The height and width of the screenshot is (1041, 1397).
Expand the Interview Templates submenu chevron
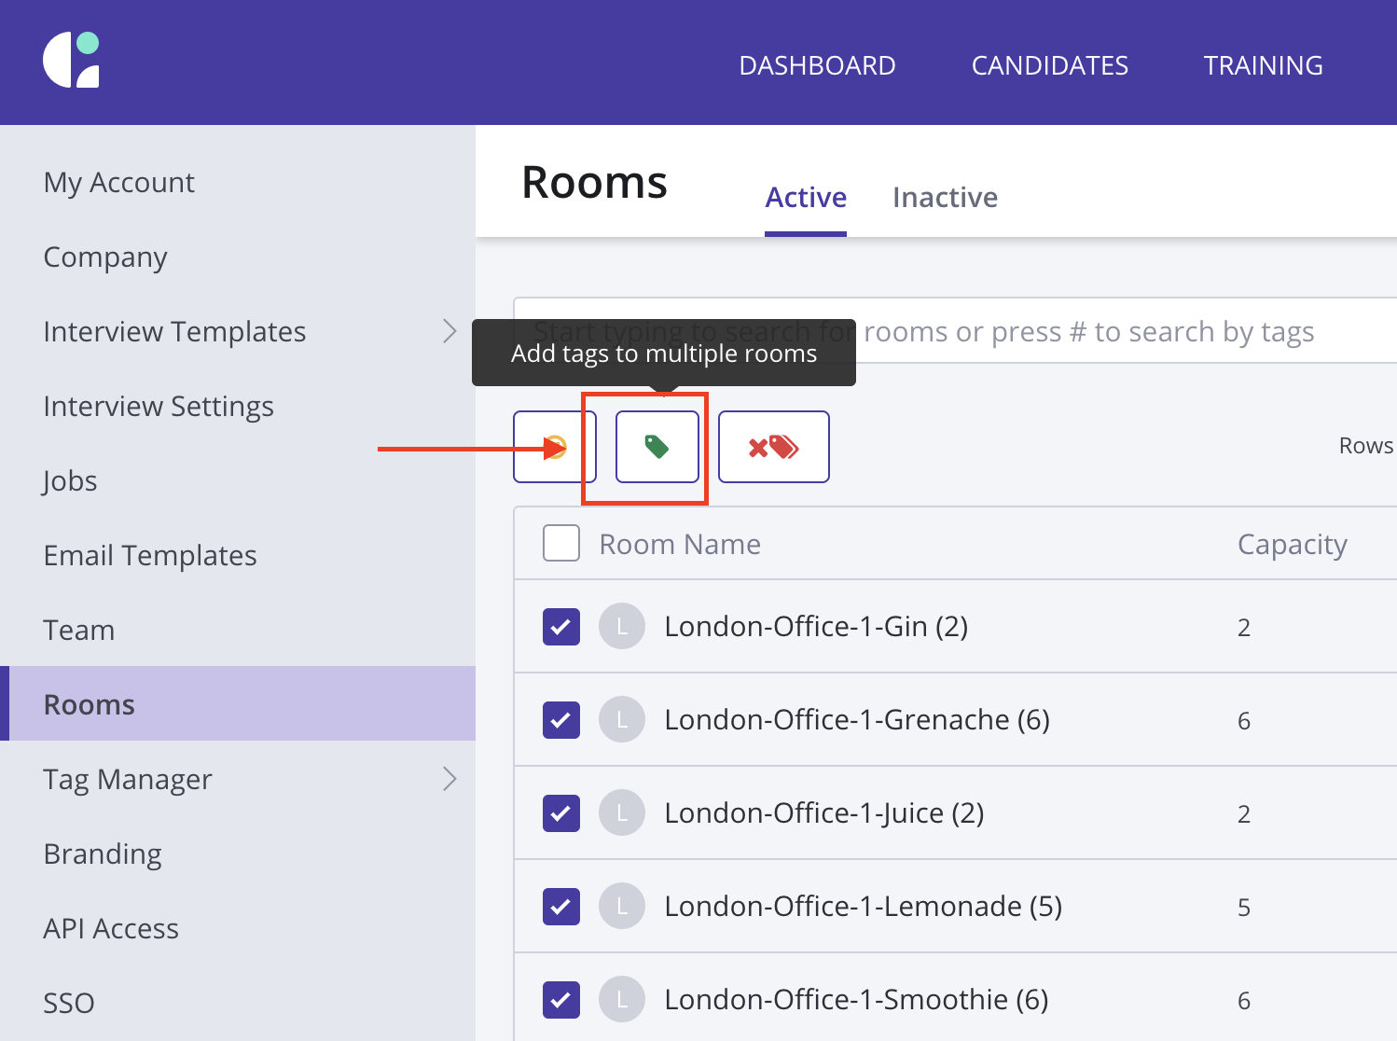point(450,331)
